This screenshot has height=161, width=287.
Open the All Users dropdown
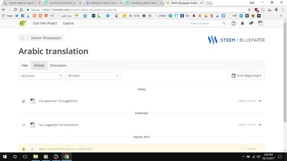coord(93,76)
